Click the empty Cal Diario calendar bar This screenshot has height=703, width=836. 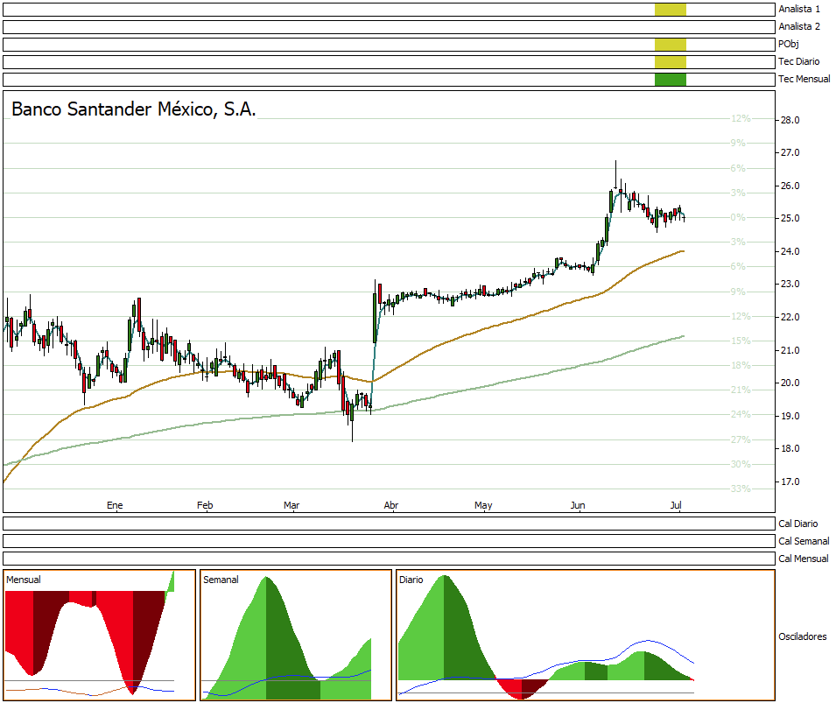389,524
